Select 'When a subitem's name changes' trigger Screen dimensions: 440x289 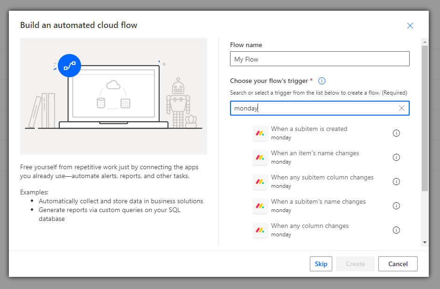(320, 206)
